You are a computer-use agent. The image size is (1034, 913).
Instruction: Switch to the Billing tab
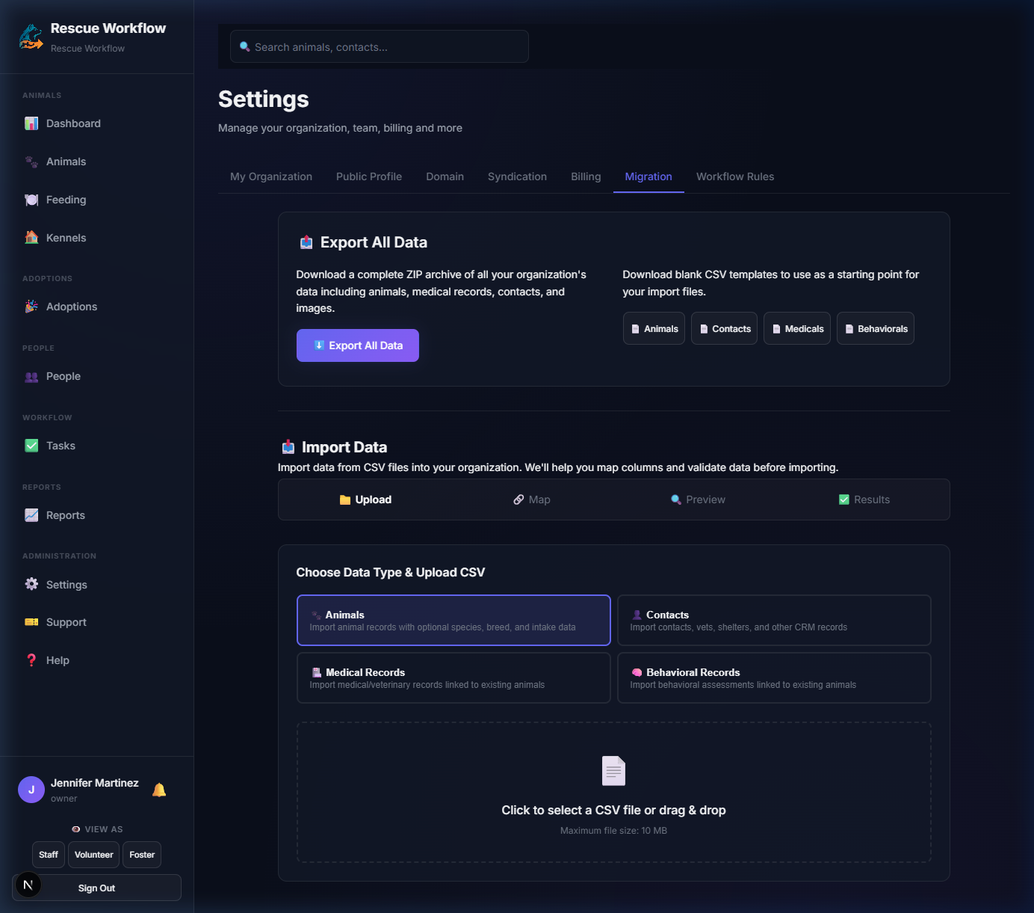coord(586,176)
